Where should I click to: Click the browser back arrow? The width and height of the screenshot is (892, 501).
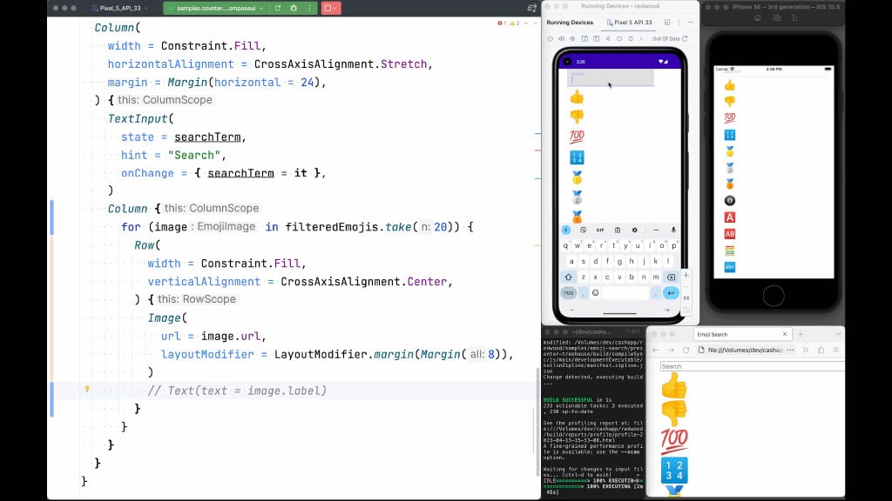656,350
